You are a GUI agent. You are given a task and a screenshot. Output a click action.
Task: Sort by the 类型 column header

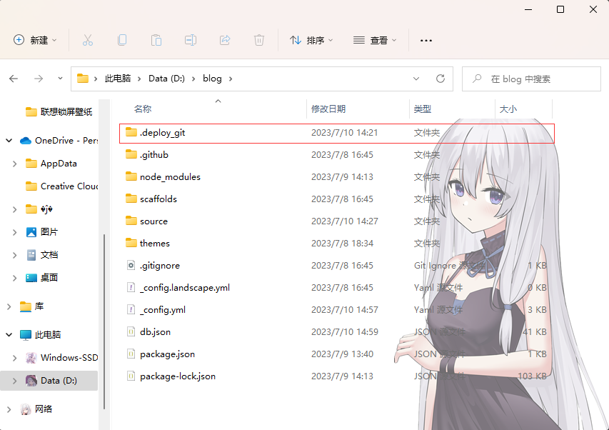coord(422,109)
